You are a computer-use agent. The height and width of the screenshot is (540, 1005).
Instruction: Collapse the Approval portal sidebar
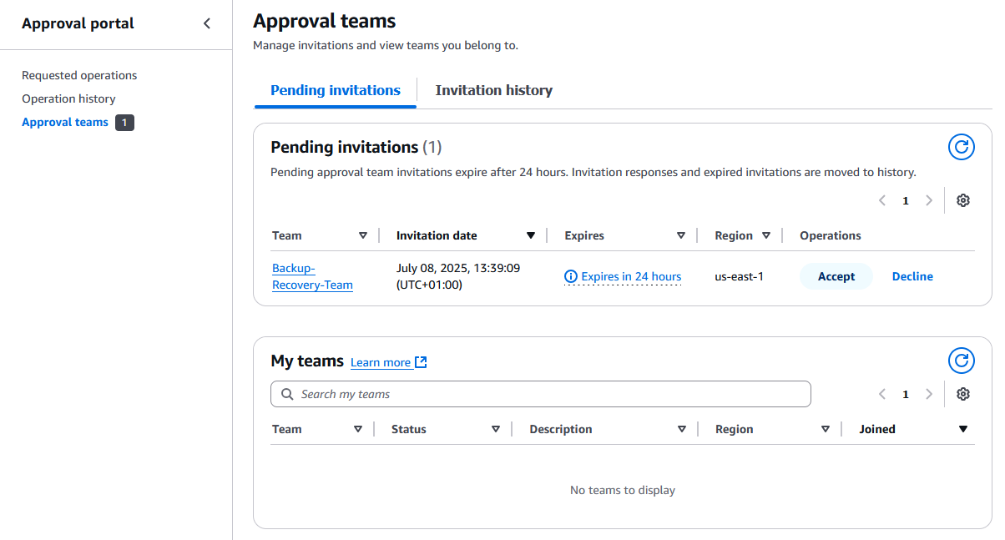coord(207,23)
